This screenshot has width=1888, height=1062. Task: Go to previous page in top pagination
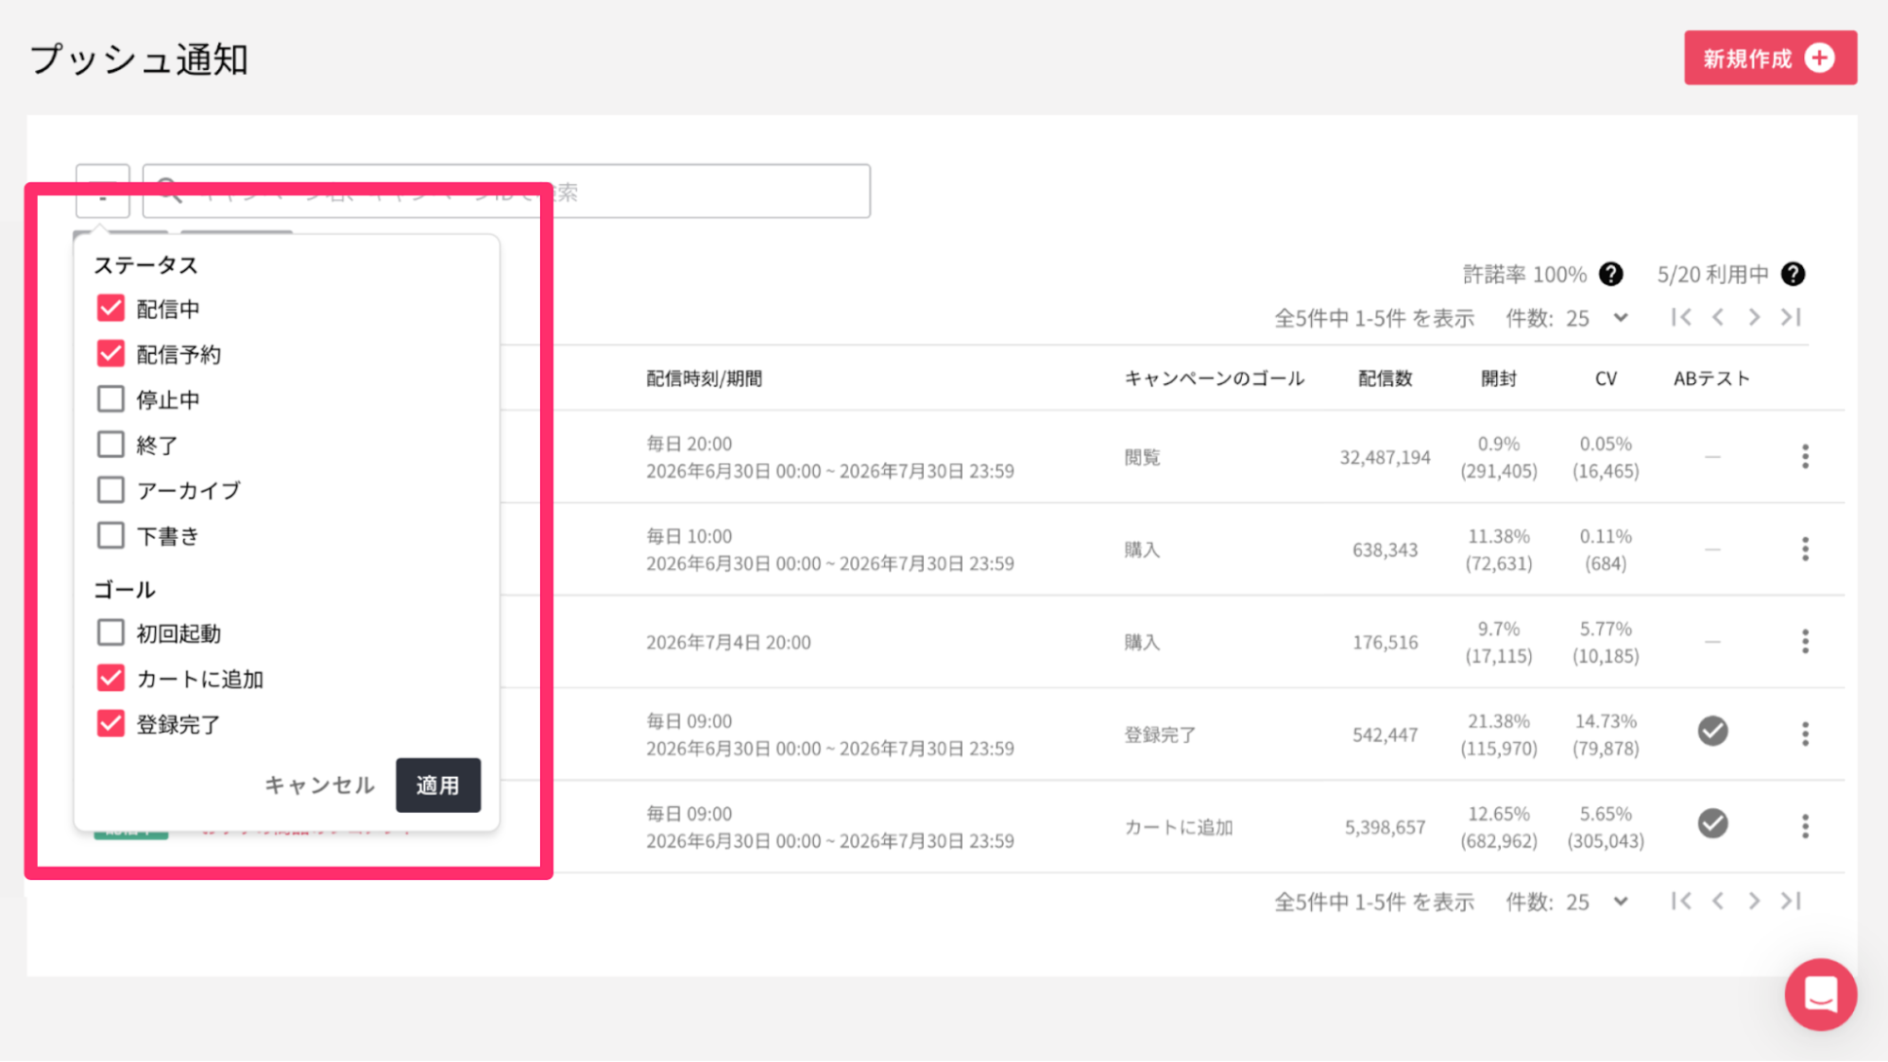[1718, 317]
